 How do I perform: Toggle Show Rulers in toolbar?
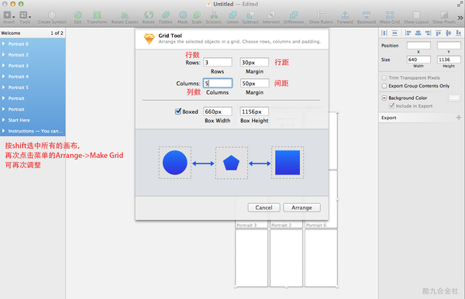click(x=321, y=18)
